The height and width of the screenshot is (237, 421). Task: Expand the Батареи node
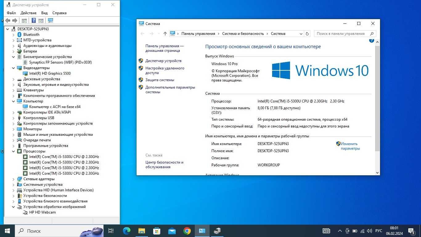tap(14, 51)
